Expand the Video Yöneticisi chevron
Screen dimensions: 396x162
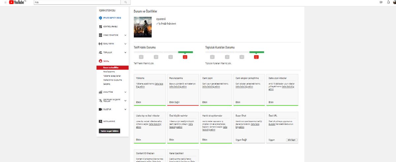pos(125,35)
